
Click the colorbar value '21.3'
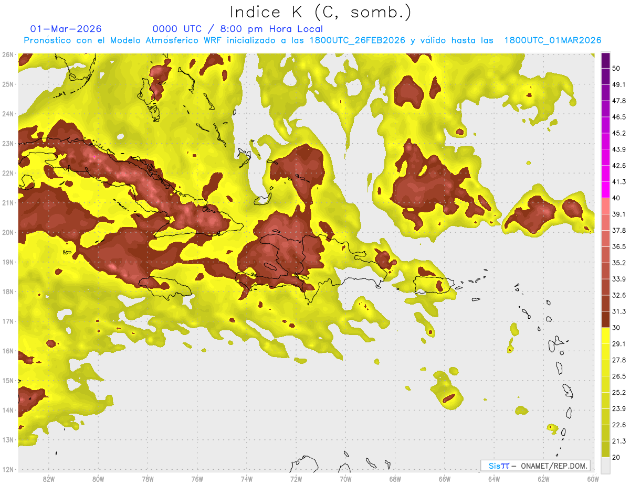point(619,441)
